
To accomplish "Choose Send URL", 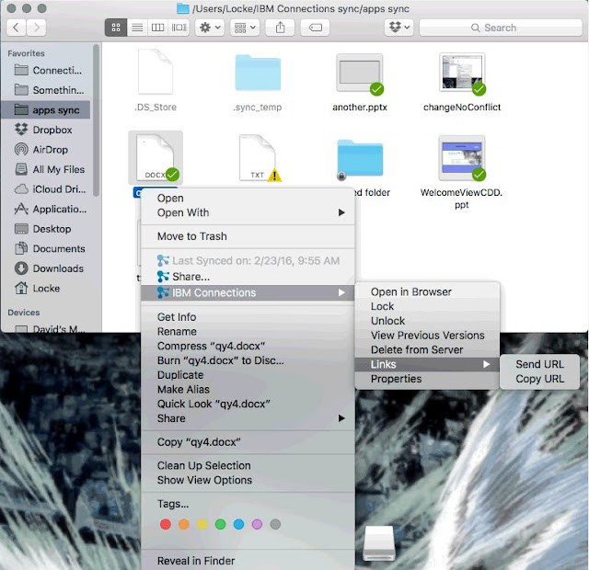I will tap(540, 364).
